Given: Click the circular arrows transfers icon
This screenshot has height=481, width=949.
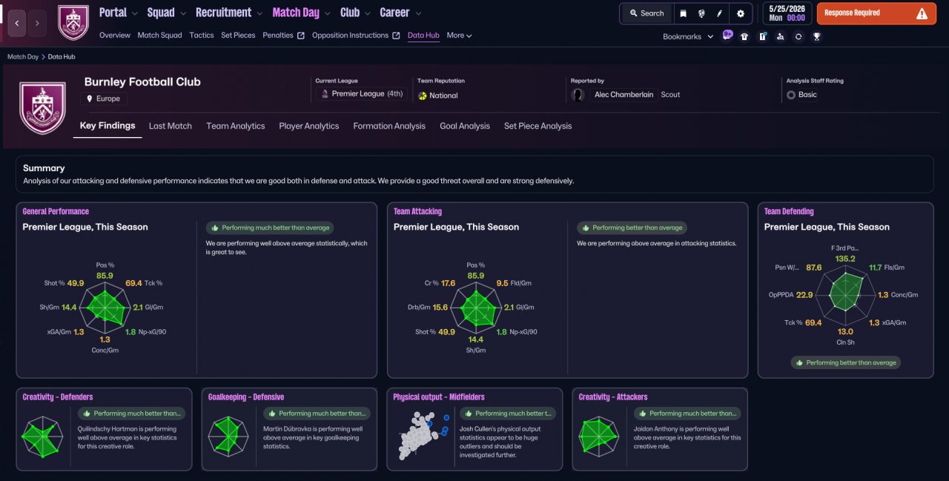Looking at the screenshot, I should tap(798, 36).
